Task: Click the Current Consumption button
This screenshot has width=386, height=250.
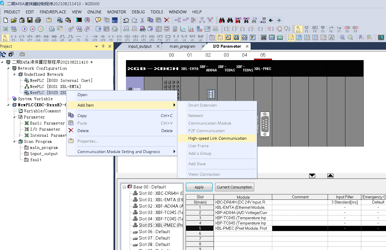Action: (x=234, y=187)
